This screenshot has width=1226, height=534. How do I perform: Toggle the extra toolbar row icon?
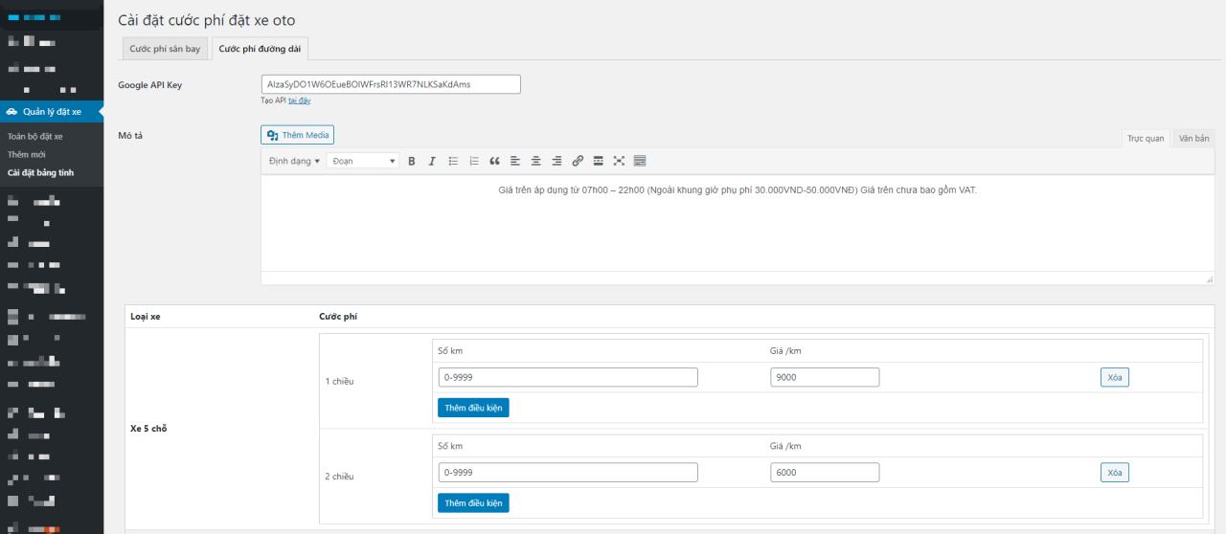pos(640,161)
